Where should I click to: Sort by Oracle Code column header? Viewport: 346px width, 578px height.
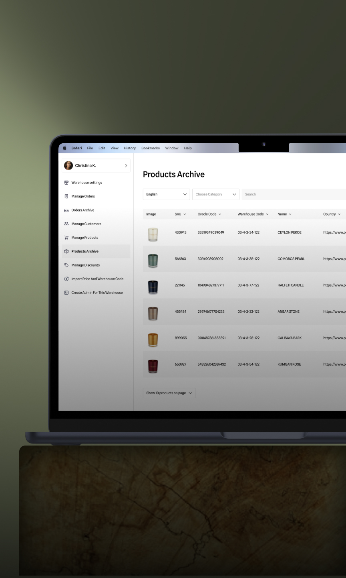point(209,214)
